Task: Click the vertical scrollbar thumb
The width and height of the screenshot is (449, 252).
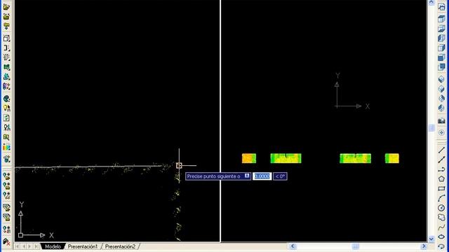Action: point(431,127)
